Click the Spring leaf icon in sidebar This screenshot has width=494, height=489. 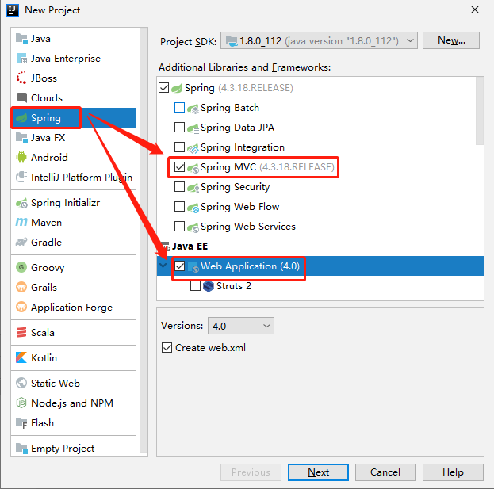[21, 118]
